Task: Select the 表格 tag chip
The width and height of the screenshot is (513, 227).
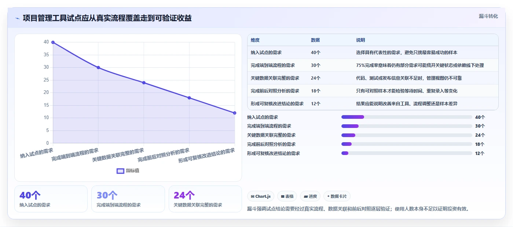Action: click(x=287, y=196)
